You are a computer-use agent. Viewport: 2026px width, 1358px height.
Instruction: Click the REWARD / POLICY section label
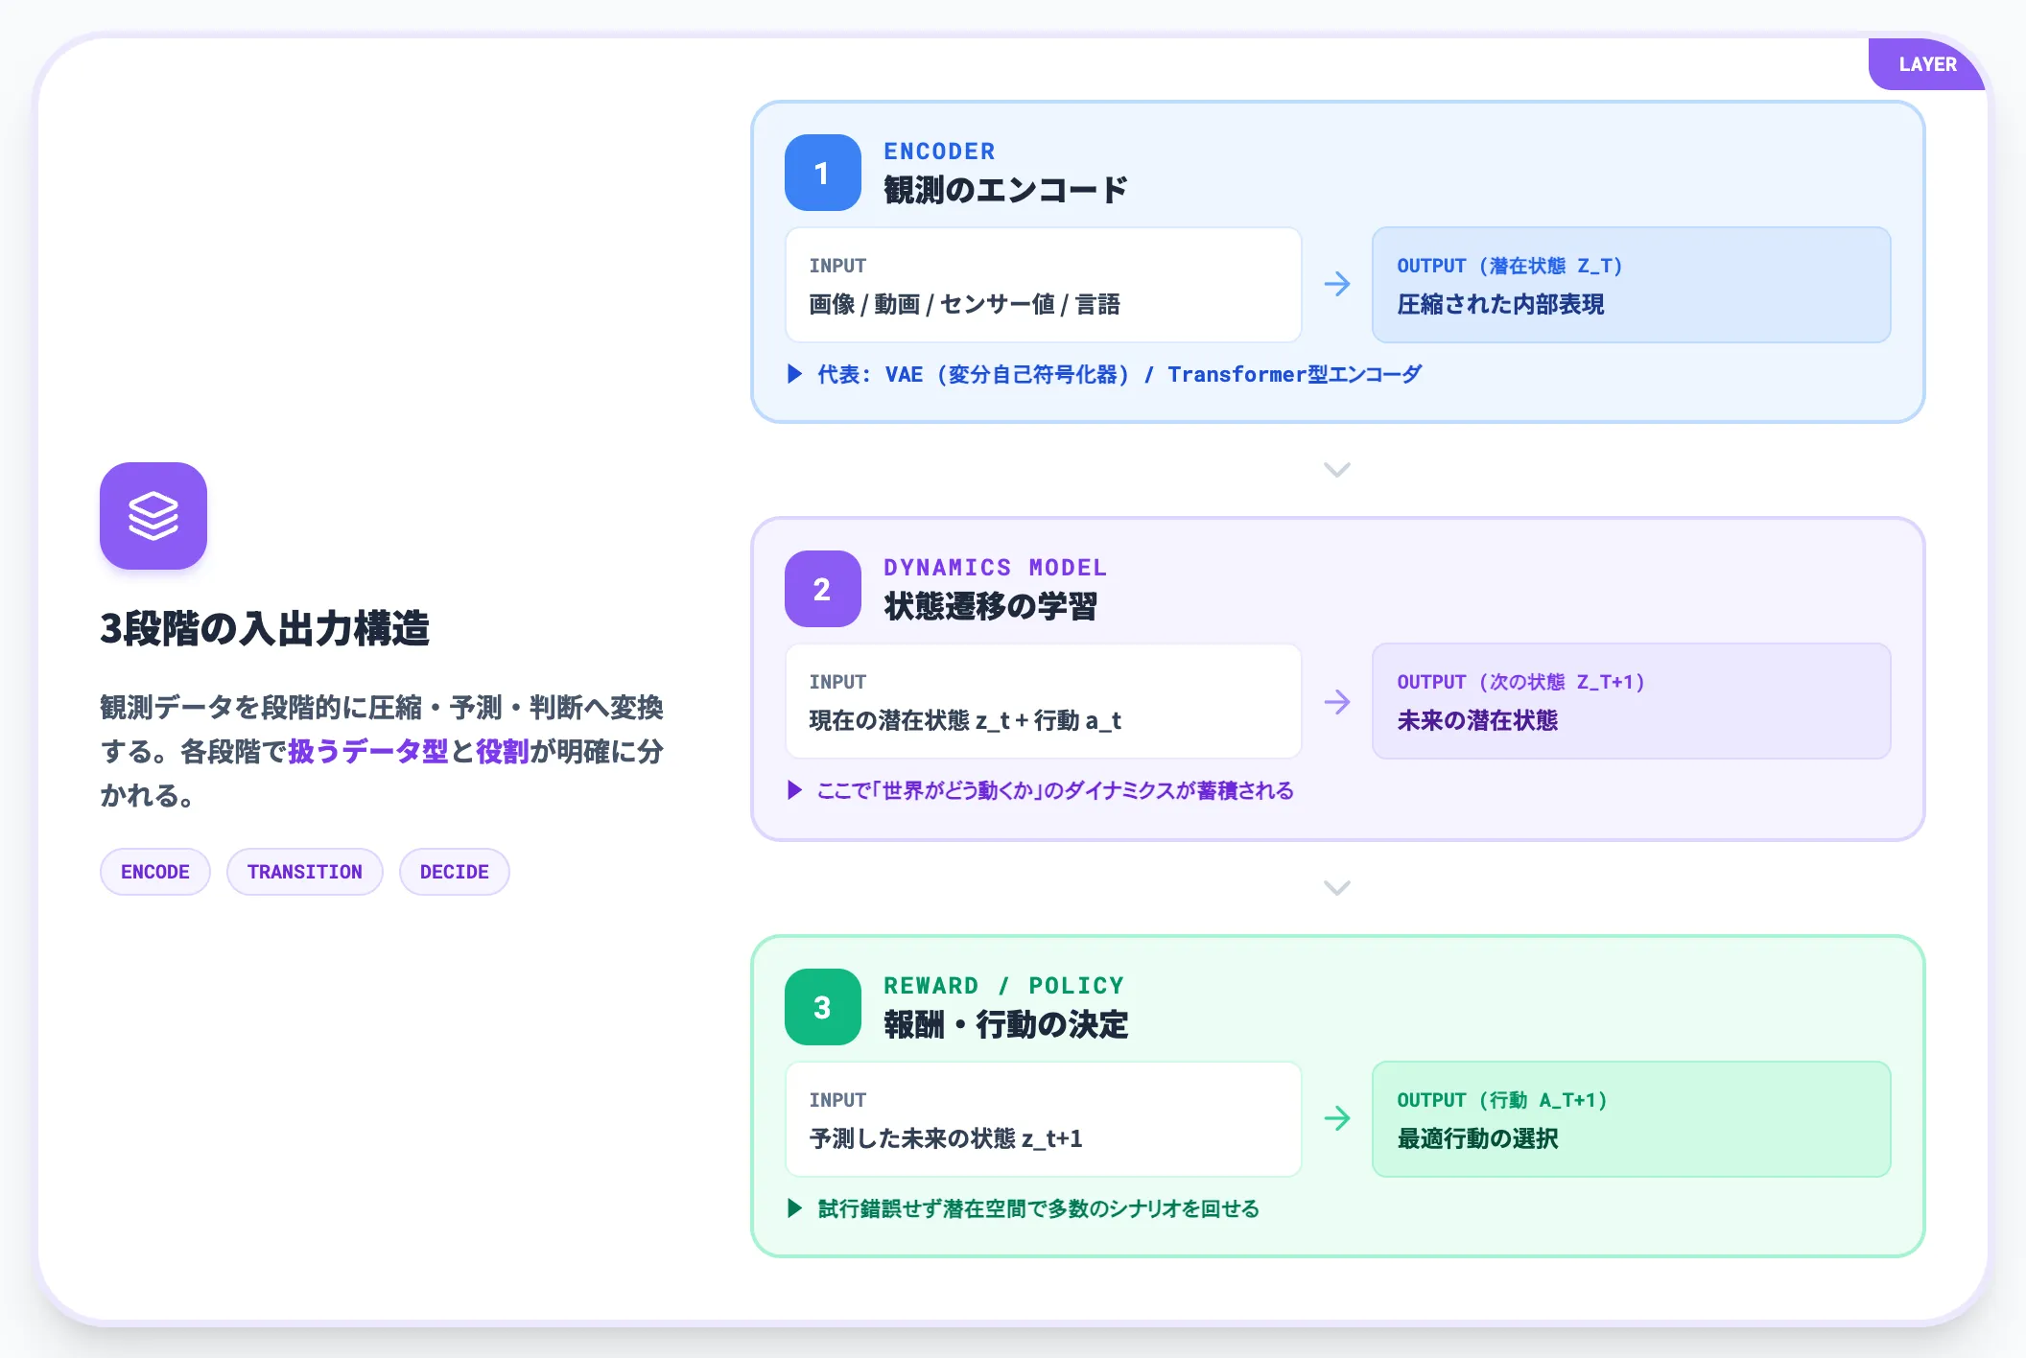(1003, 986)
